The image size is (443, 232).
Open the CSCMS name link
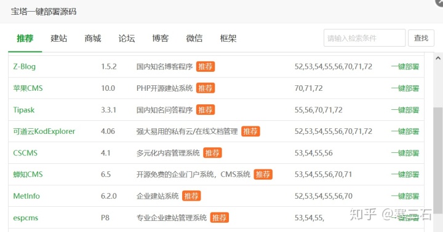pos(25,153)
